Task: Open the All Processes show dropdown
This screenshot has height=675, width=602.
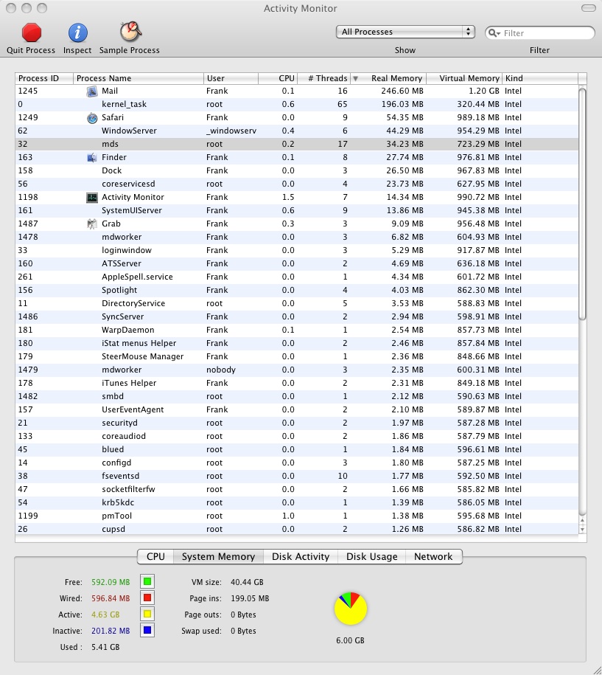Action: [405, 32]
